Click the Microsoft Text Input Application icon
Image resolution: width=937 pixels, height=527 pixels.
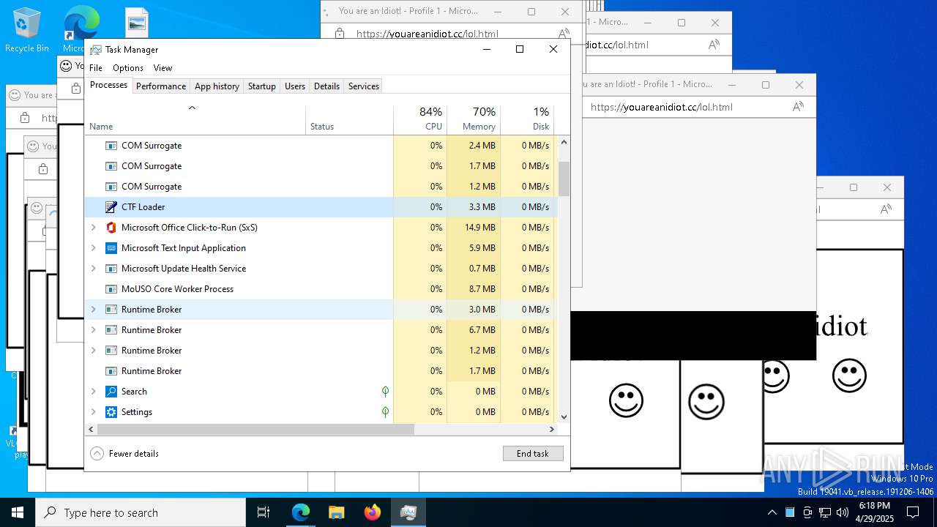click(111, 248)
